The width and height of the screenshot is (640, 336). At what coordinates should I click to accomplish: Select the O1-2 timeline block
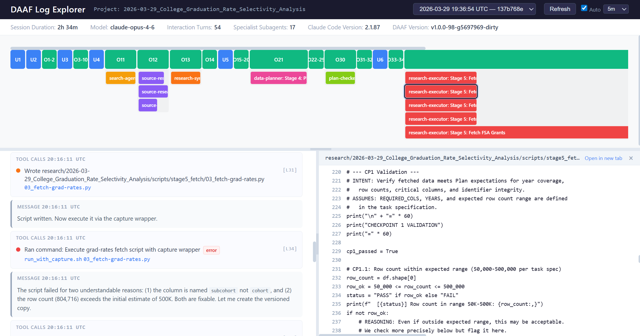click(49, 60)
